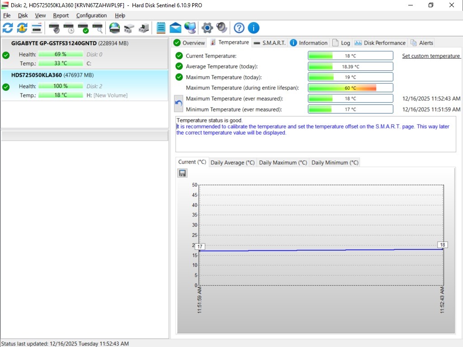Click the disk with clock toolbar icon
The image size is (463, 347).
[x=68, y=28]
